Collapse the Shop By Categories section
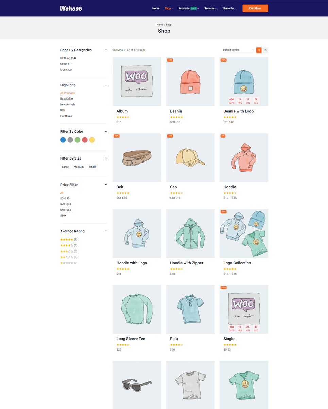Viewport: 328px width, 409px height. (106, 50)
